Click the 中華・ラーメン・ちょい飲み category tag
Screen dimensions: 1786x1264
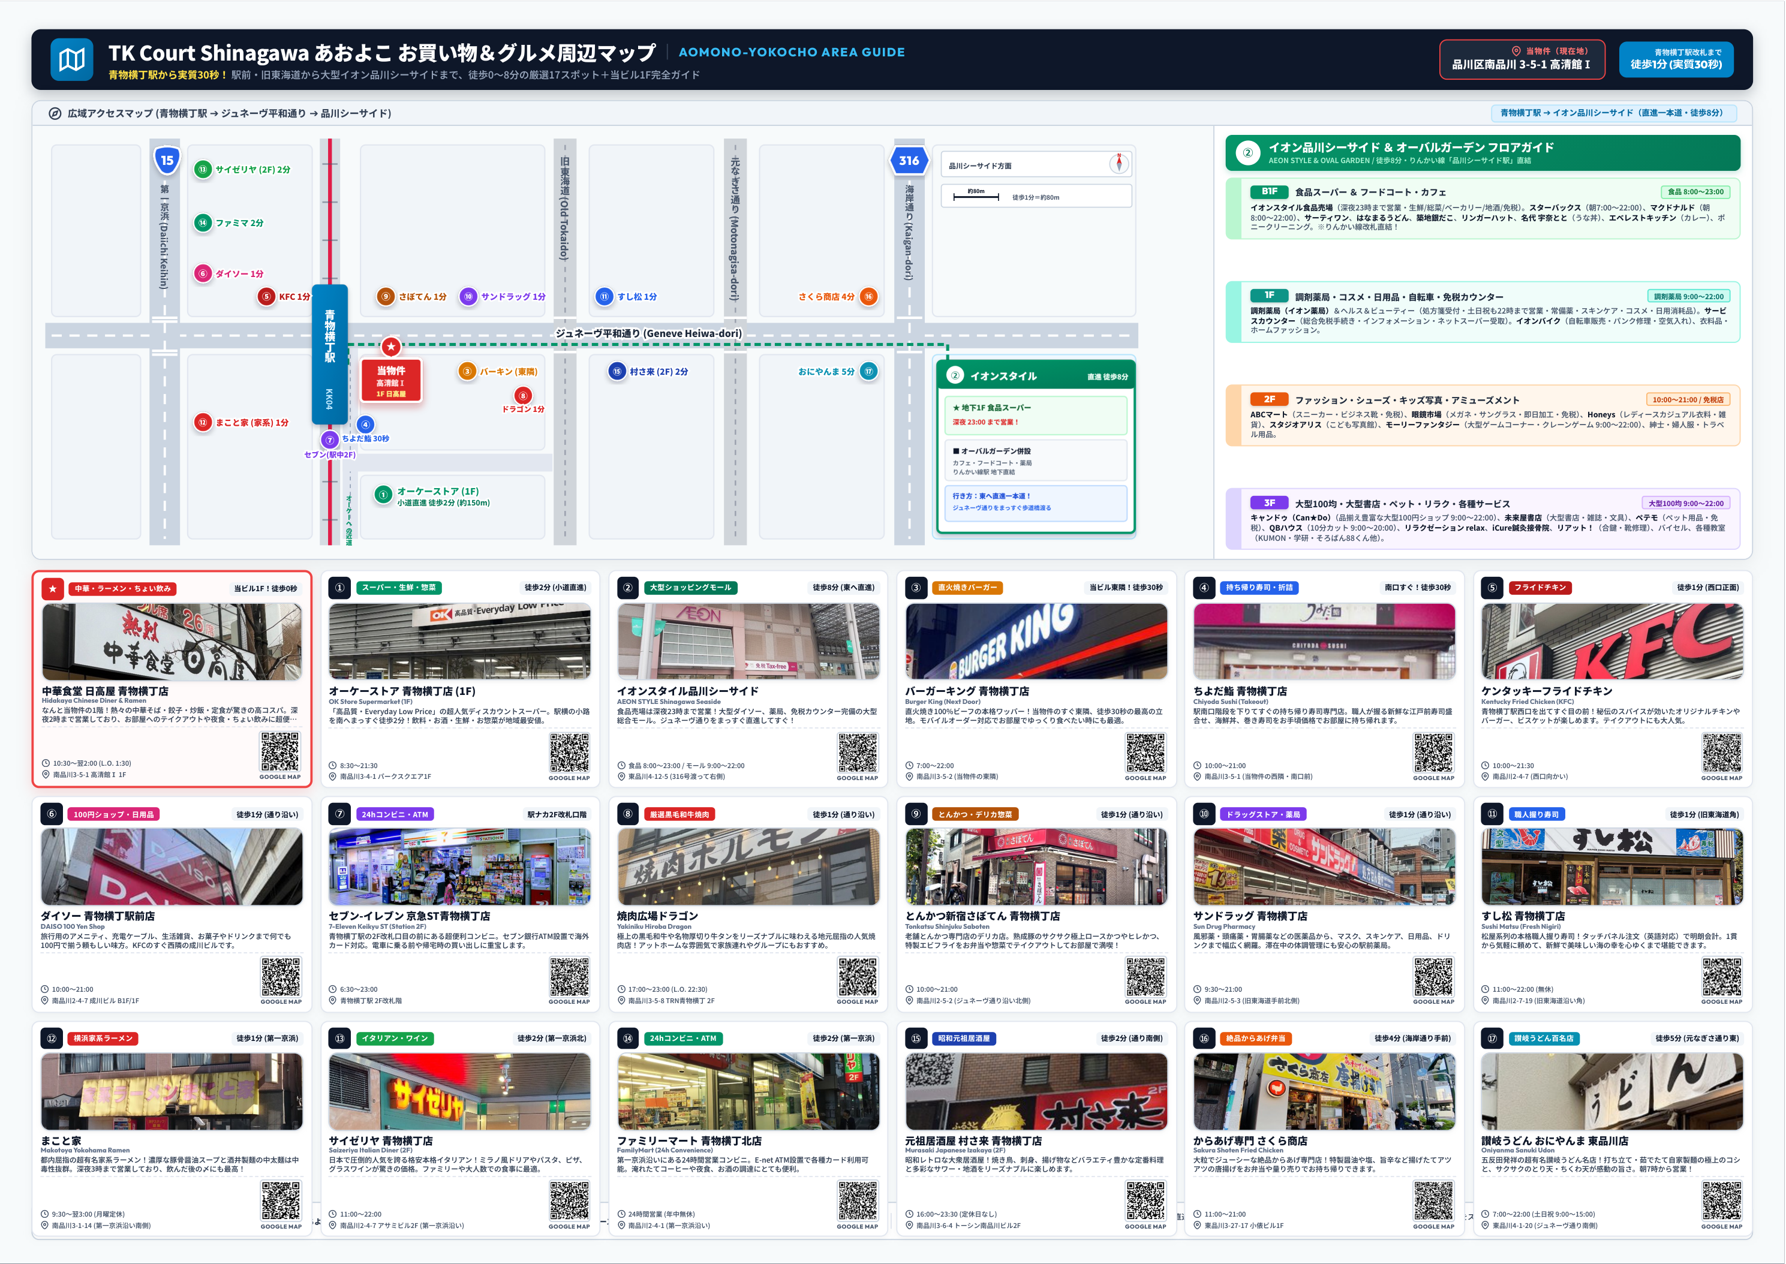pos(122,588)
